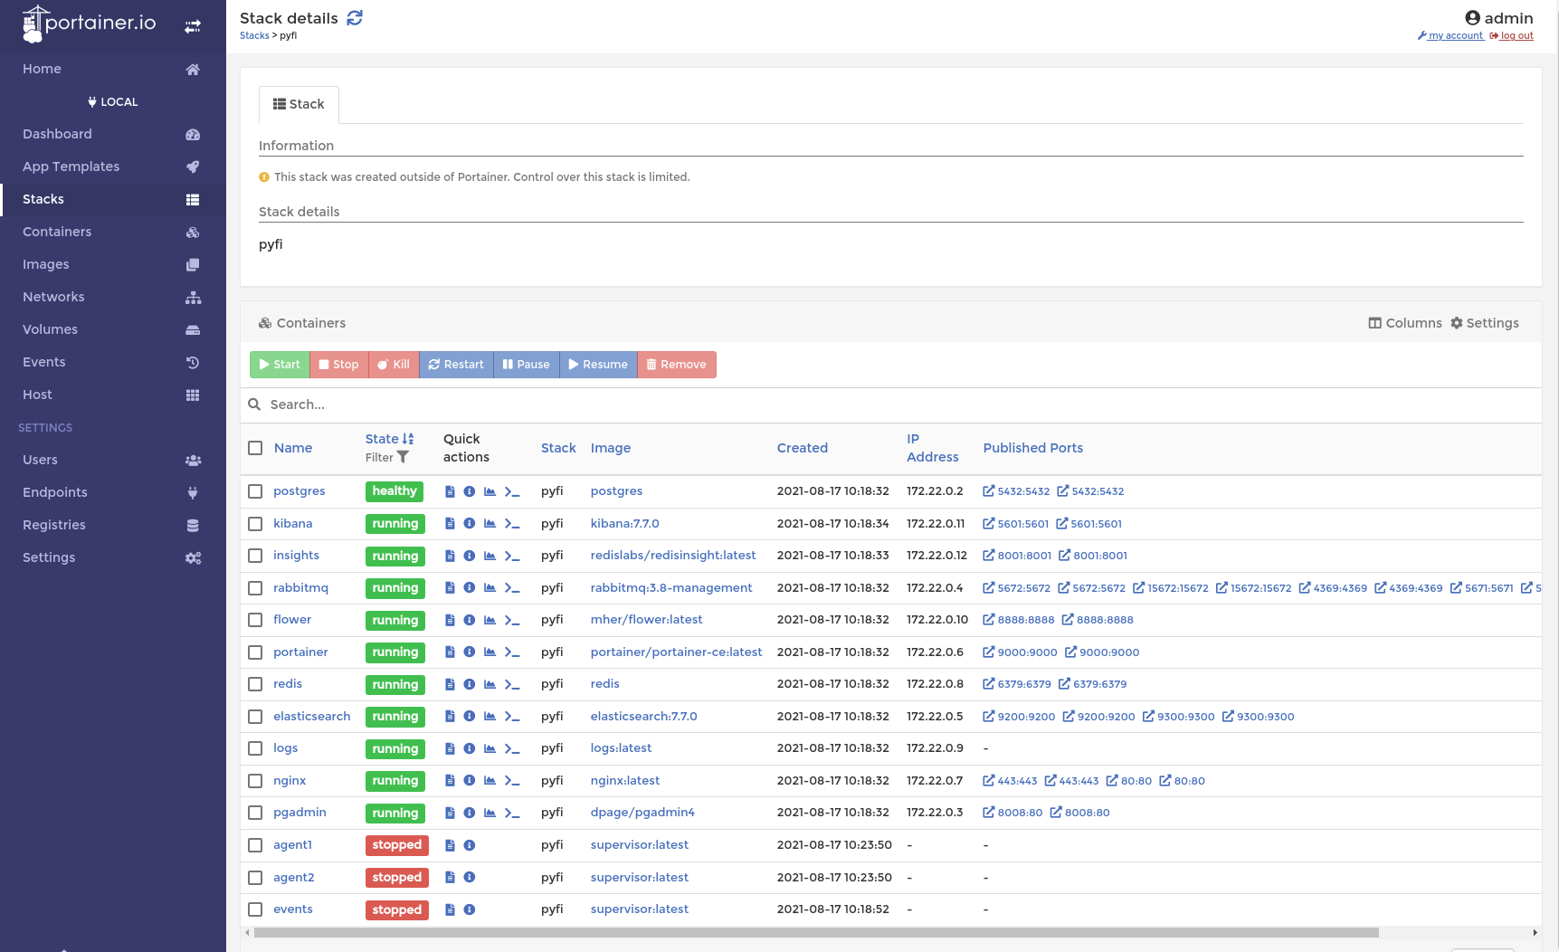Open inspect icon for nginx container
The height and width of the screenshot is (952, 1559).
[x=470, y=781]
